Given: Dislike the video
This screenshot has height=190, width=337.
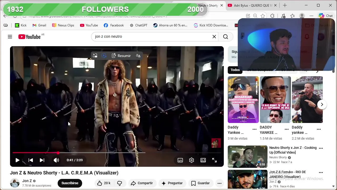Looking at the screenshot, I should pos(120,183).
